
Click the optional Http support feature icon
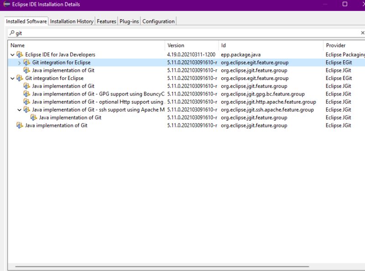[26, 101]
